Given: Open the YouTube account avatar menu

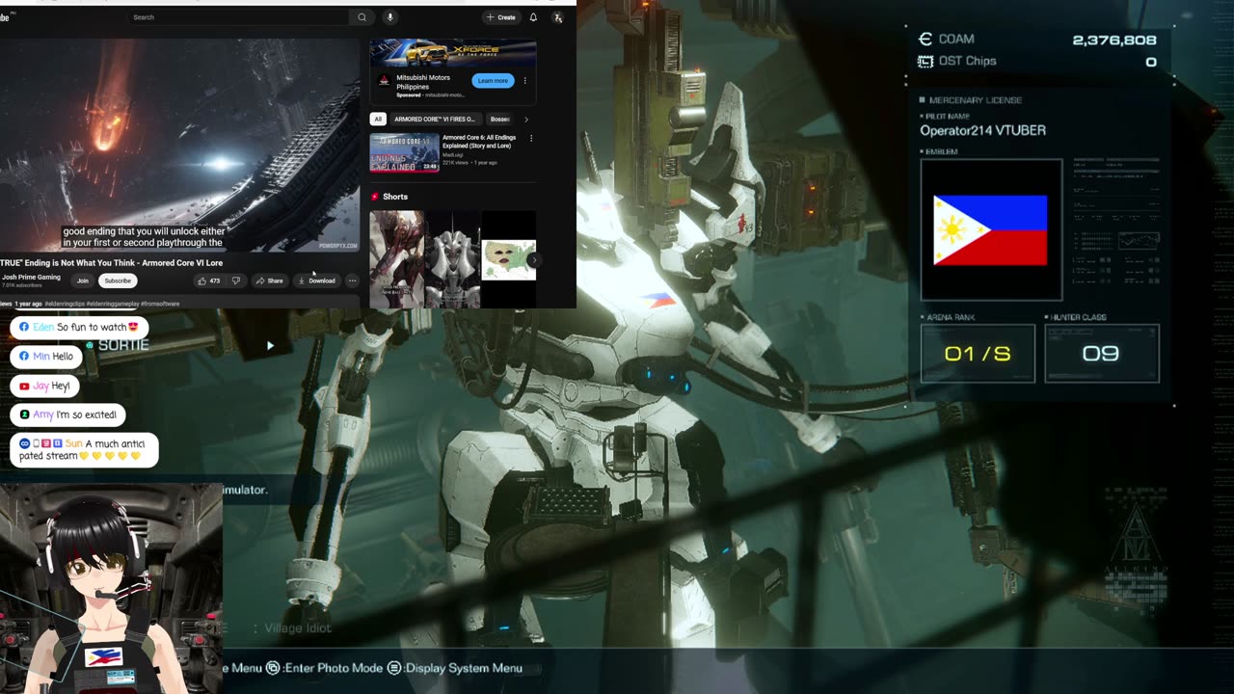Looking at the screenshot, I should point(557,17).
